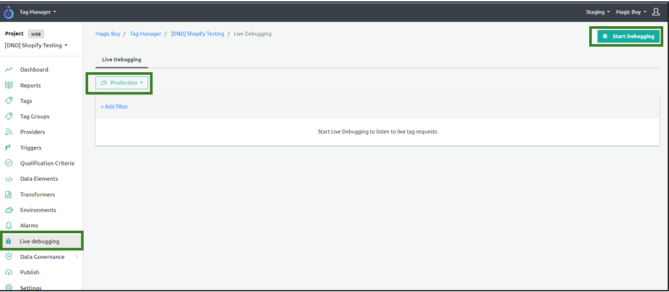Click the Tag Manager breadcrumb link
The height and width of the screenshot is (292, 669).
click(x=146, y=34)
